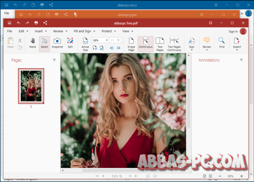Cut selection with the scissors icon

click(x=20, y=40)
